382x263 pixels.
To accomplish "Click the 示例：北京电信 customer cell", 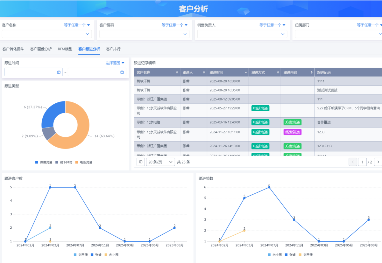I will 157,122.
